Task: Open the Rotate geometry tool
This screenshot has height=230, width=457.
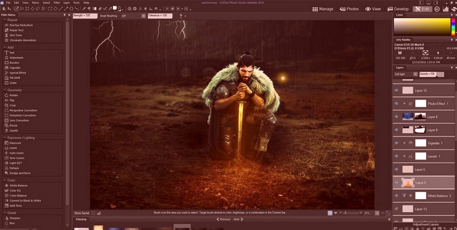Action: pyautogui.click(x=12, y=95)
